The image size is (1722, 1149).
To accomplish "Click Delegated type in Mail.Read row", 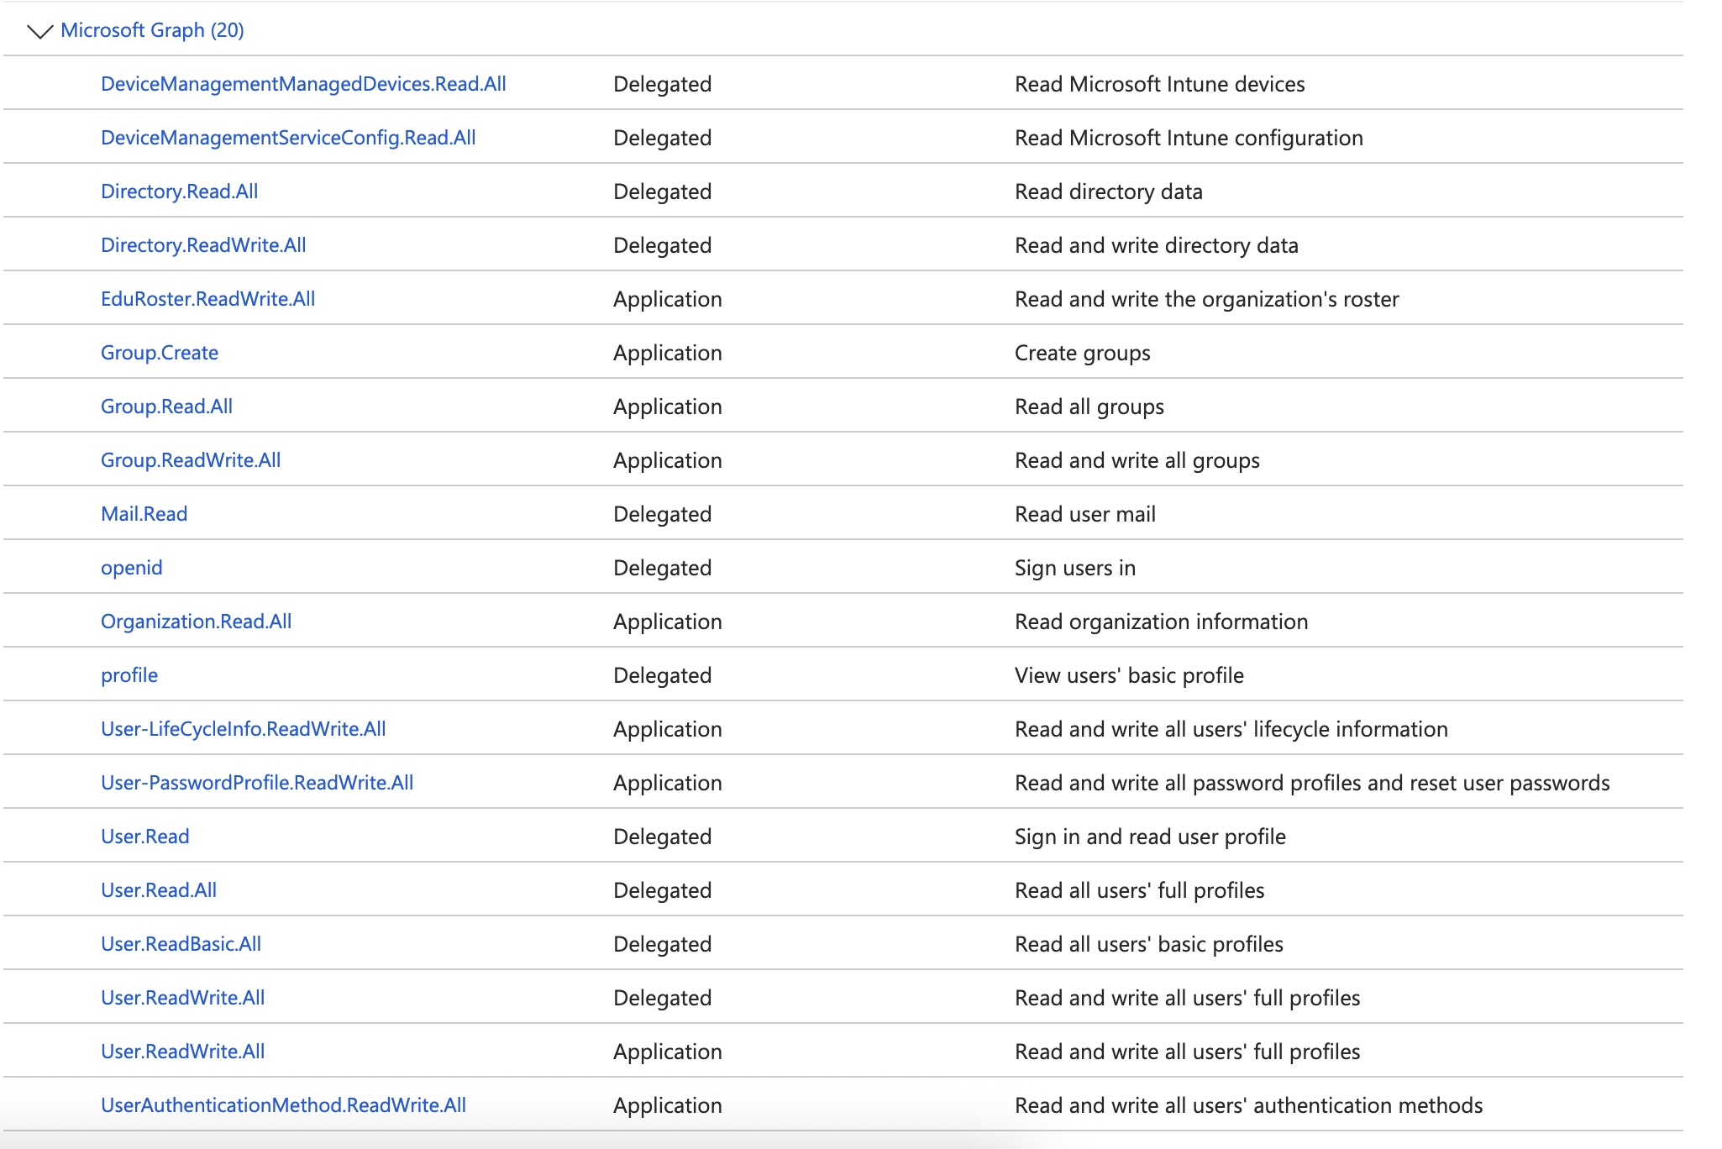I will click(x=662, y=514).
